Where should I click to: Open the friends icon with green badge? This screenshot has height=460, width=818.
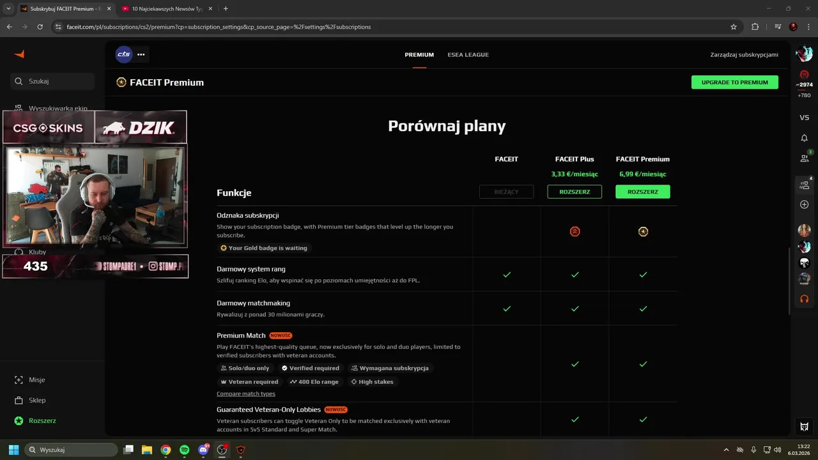tap(805, 158)
